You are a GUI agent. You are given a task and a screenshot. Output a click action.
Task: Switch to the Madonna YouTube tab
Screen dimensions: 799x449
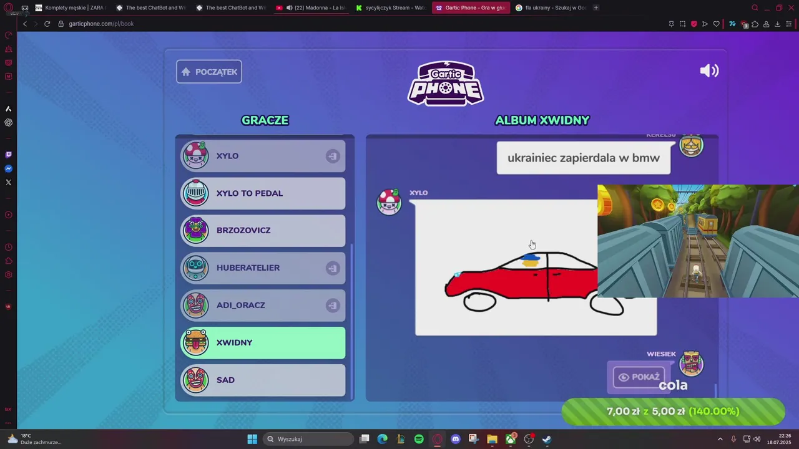[311, 8]
